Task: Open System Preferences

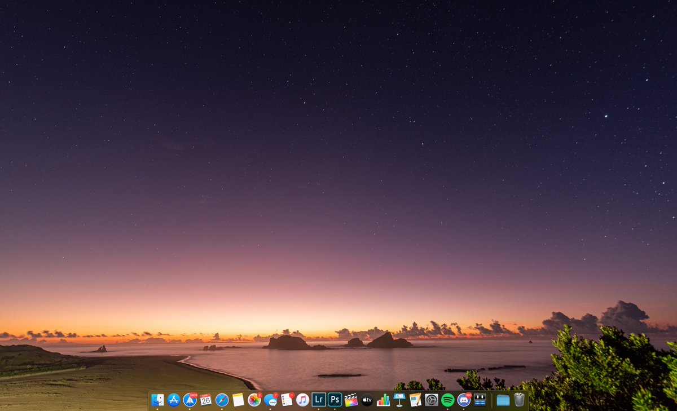Action: click(x=432, y=400)
